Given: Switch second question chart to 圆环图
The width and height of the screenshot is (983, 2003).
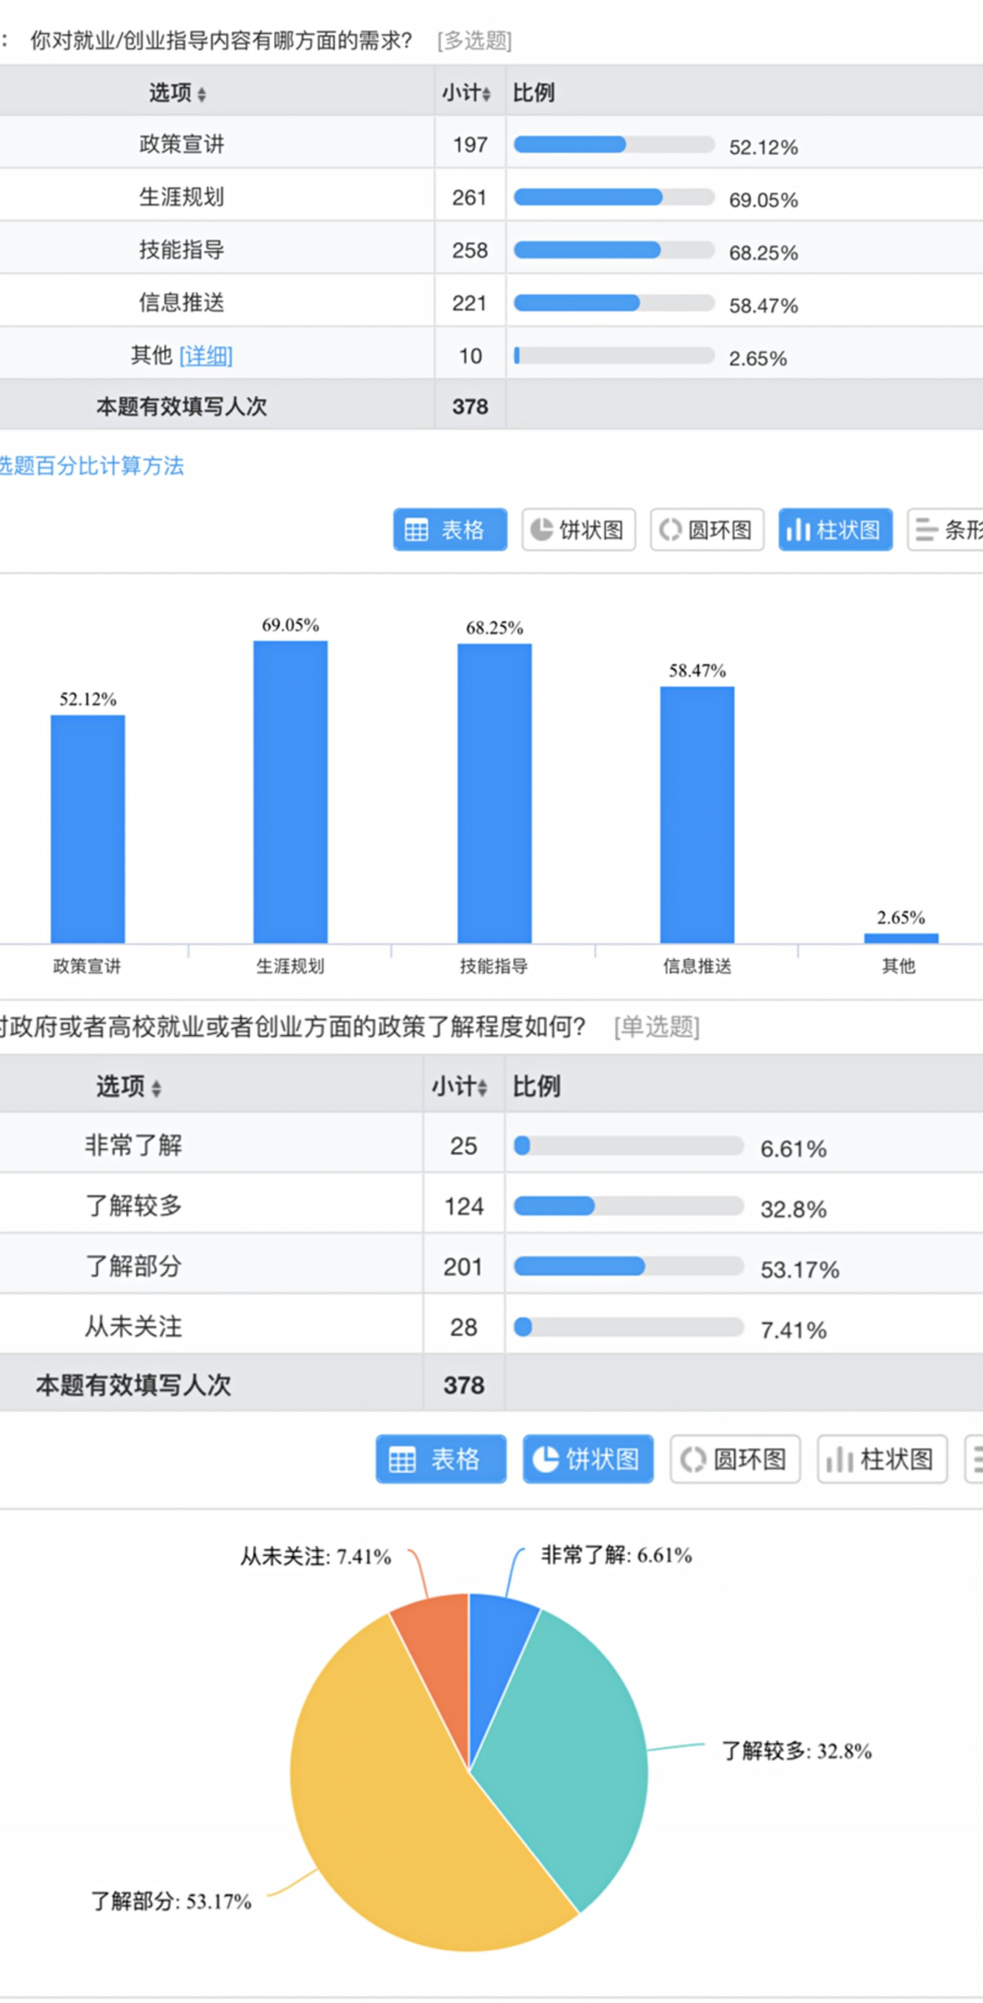Looking at the screenshot, I should (x=735, y=1459).
